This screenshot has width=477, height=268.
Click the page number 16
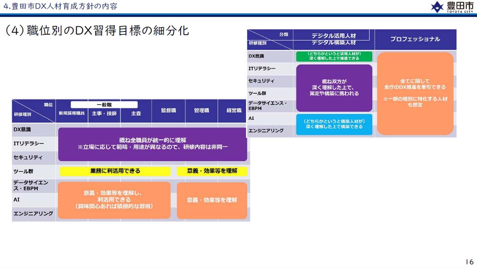468,260
